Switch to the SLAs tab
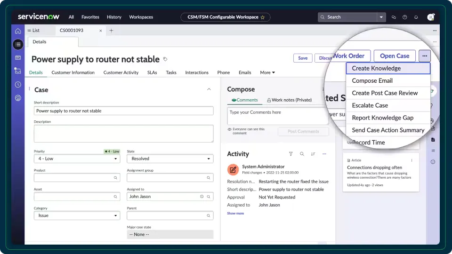Viewport: 452px width, 254px height. 152,72
